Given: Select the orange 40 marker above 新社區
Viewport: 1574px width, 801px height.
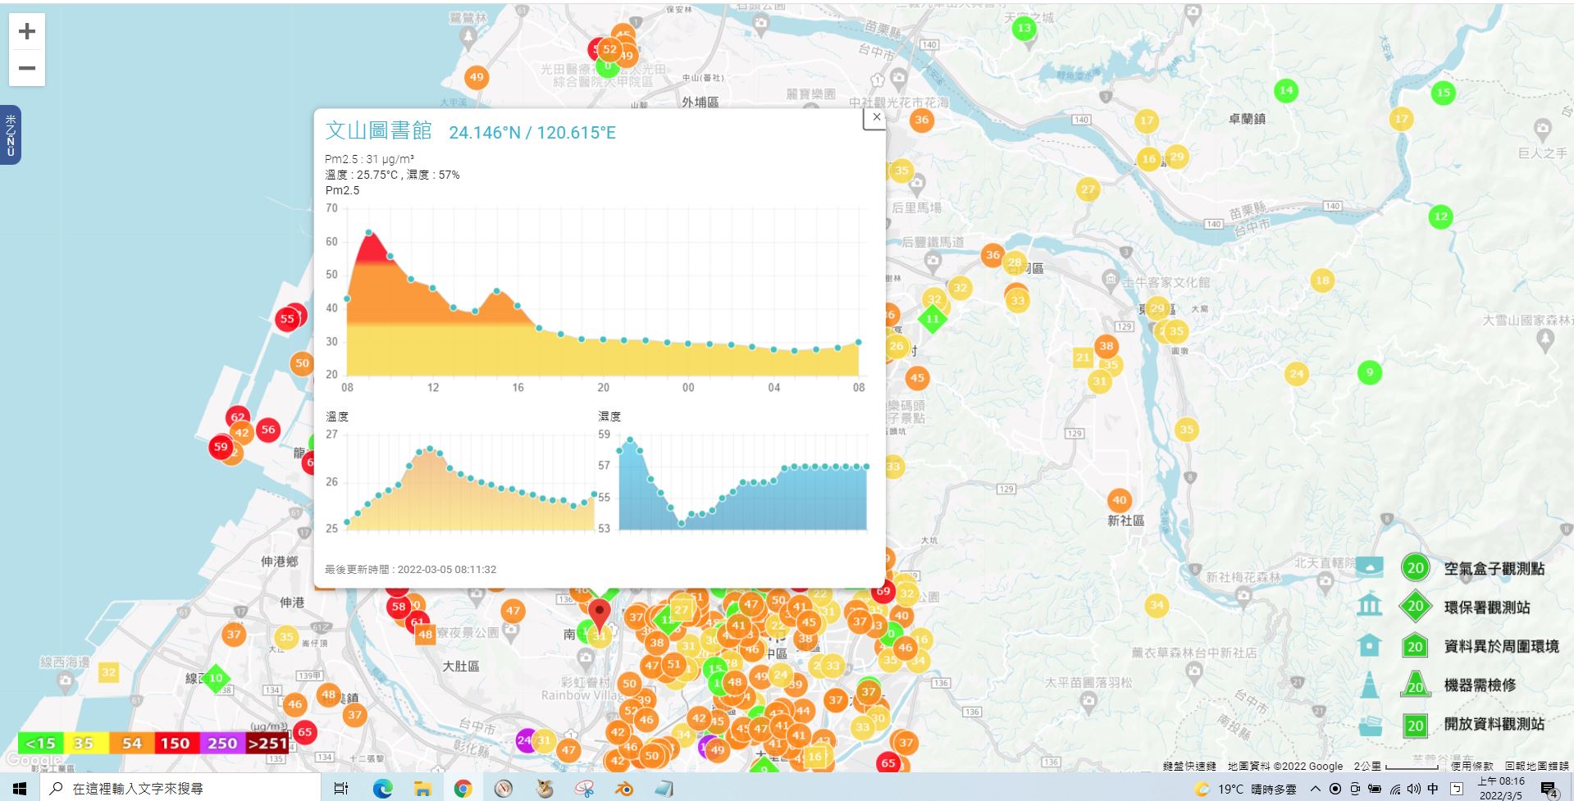Looking at the screenshot, I should tap(1120, 499).
